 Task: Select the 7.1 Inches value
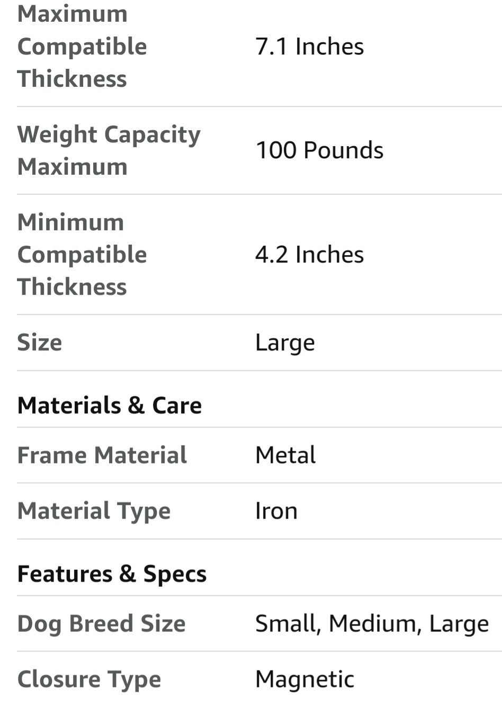tap(309, 47)
